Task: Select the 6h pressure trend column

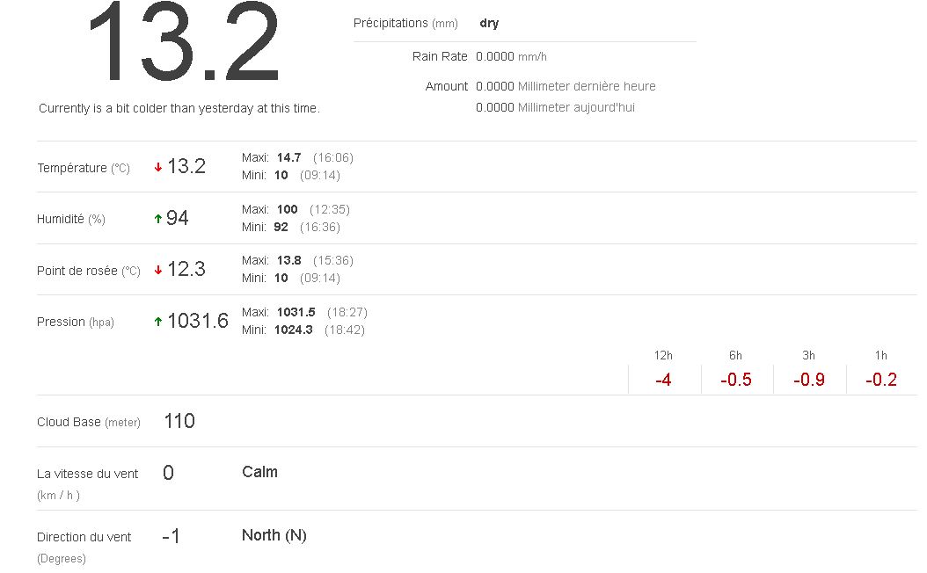Action: pyautogui.click(x=735, y=371)
